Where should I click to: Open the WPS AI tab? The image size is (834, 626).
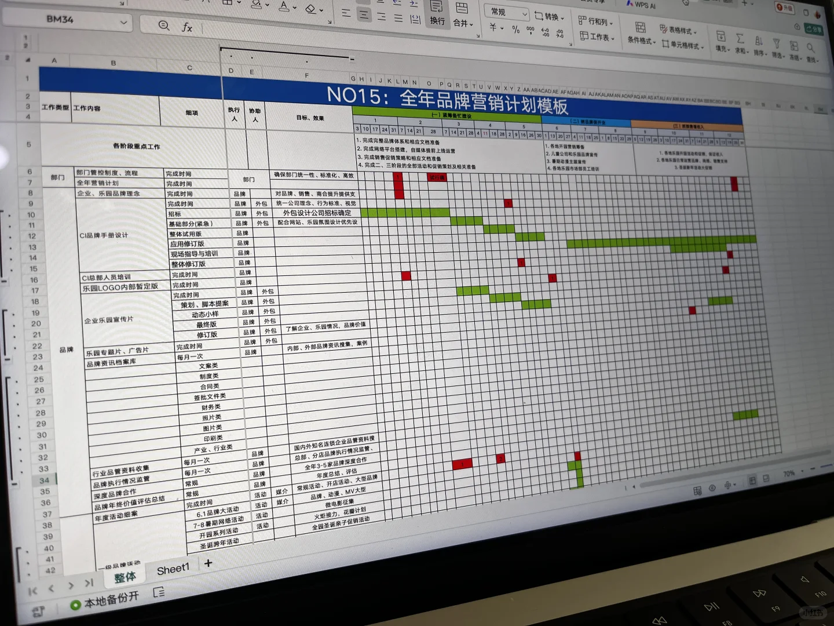pos(641,5)
